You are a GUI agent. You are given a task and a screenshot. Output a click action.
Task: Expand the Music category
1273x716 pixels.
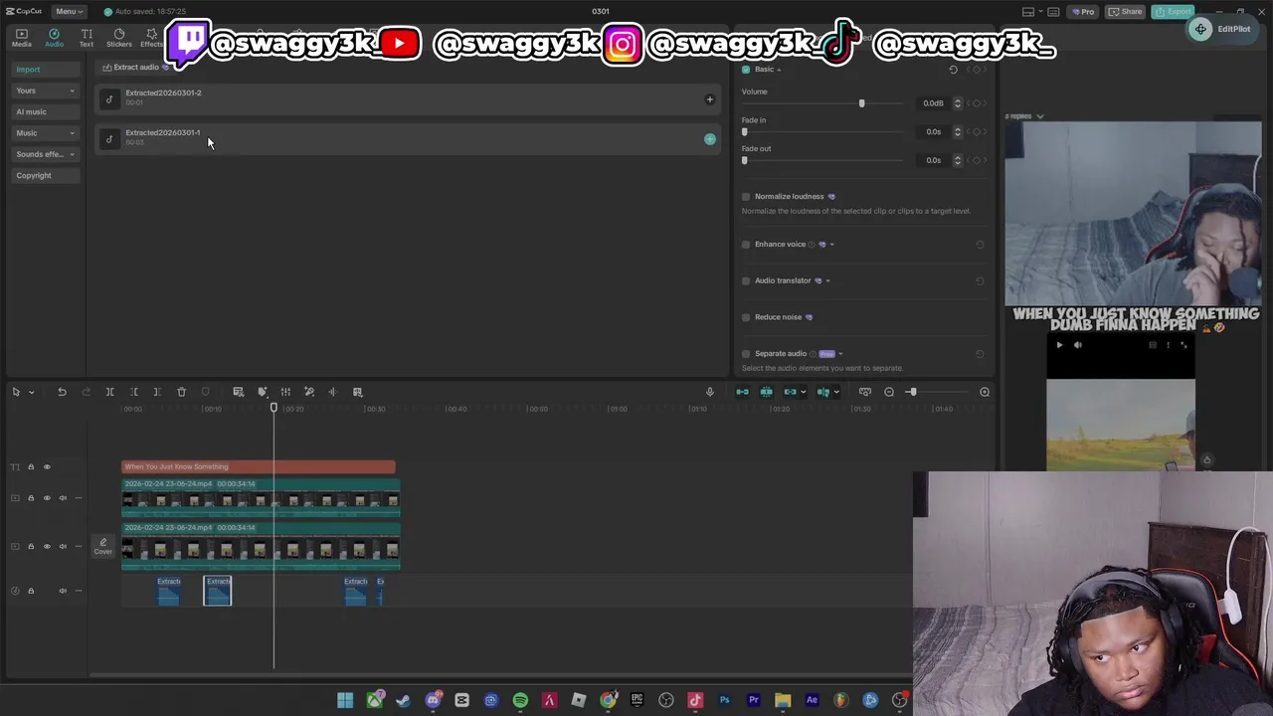click(45, 133)
